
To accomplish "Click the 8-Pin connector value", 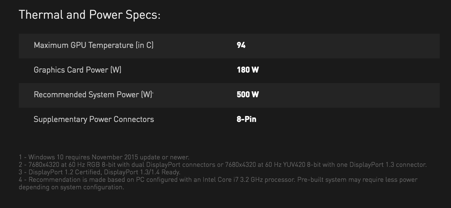I will tap(247, 119).
